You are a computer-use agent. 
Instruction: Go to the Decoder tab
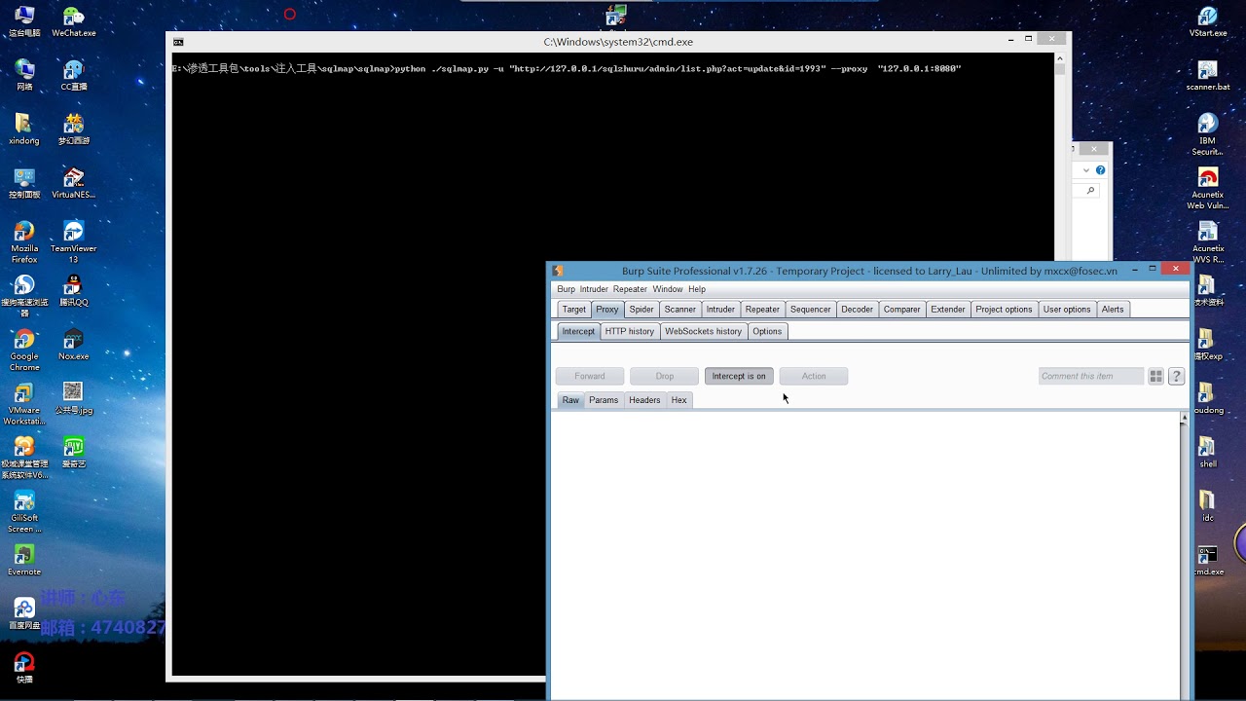[x=857, y=310]
